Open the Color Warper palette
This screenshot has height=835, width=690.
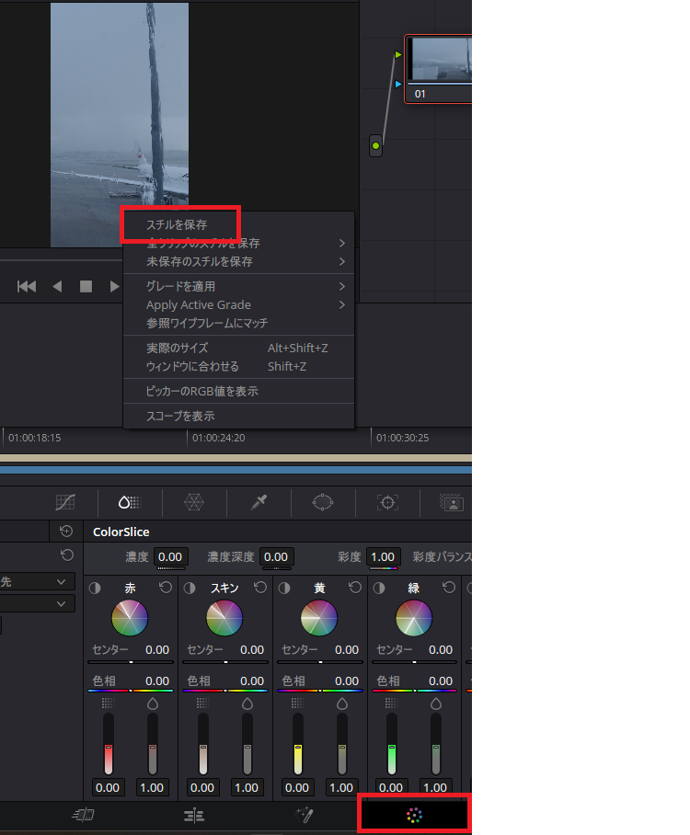tap(193, 502)
